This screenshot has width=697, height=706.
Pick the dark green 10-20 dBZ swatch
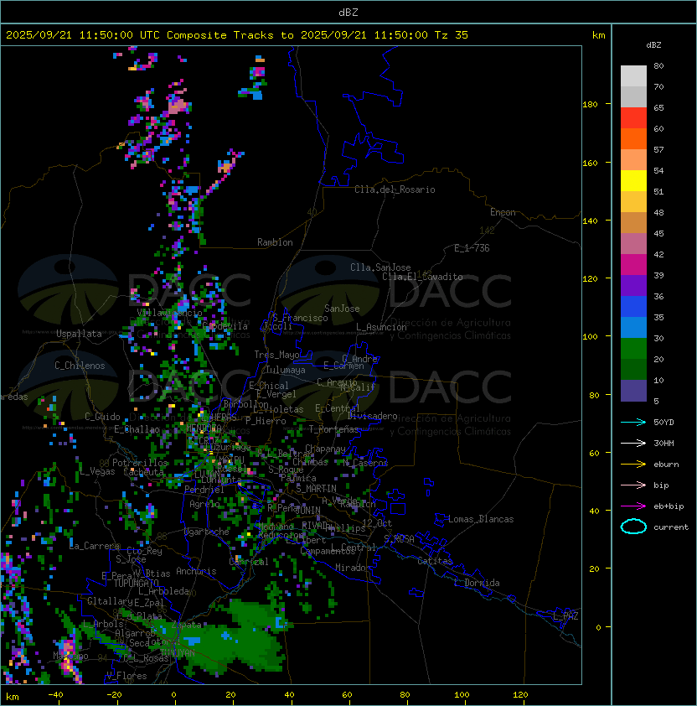(x=633, y=369)
